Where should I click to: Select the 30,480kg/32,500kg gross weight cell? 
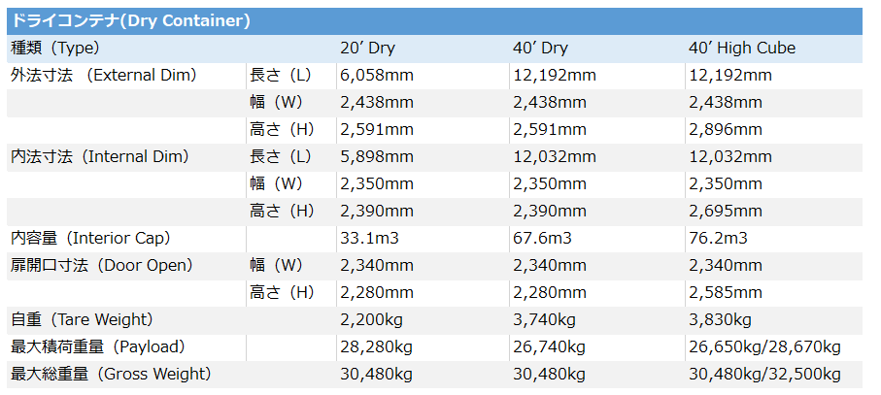point(764,375)
